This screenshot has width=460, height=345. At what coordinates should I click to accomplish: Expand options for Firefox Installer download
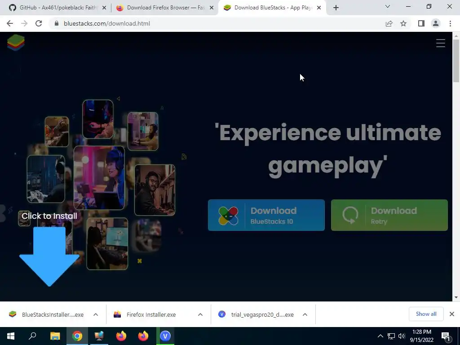click(200, 314)
